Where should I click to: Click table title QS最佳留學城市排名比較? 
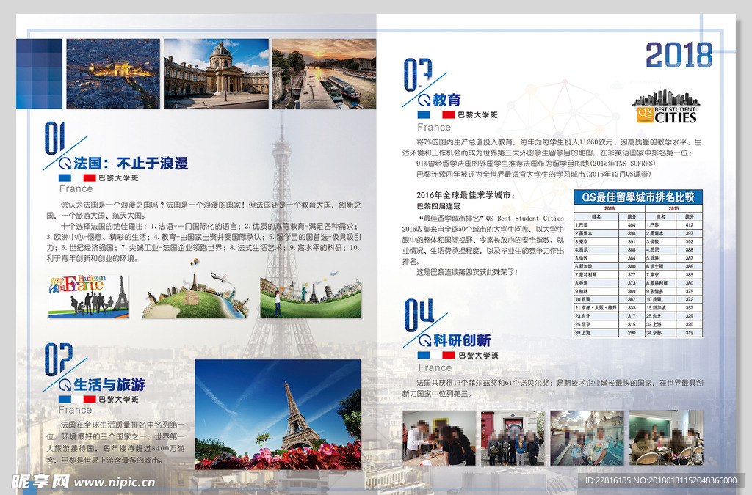(638, 197)
